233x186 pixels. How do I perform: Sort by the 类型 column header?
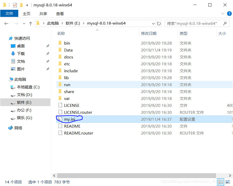tap(184, 33)
